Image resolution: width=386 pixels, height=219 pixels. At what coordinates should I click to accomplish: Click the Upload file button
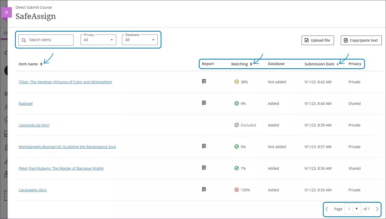pyautogui.click(x=318, y=40)
